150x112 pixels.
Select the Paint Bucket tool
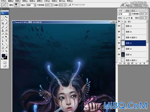(6, 34)
